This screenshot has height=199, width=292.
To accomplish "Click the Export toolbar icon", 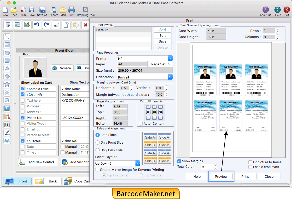I will [x=53, y=10].
